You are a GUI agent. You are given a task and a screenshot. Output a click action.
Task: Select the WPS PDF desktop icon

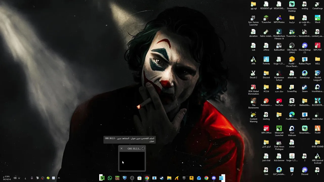[317, 47]
